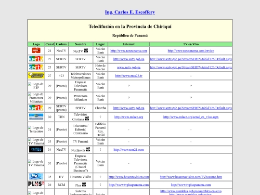
Task: Click the 'TV en Vivo' column header
Action: [191, 44]
